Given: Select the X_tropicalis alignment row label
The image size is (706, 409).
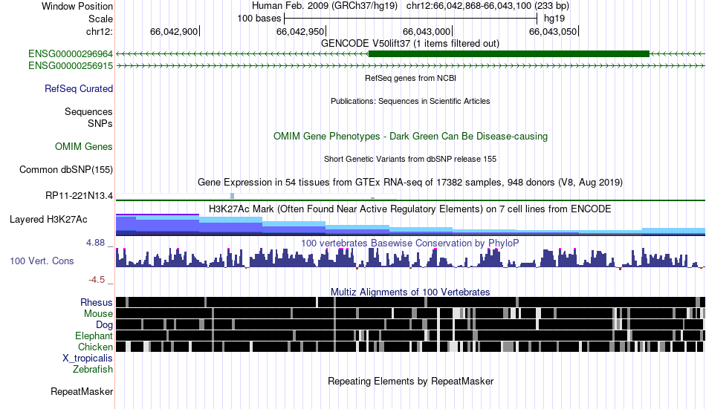Looking at the screenshot, I should [88, 359].
